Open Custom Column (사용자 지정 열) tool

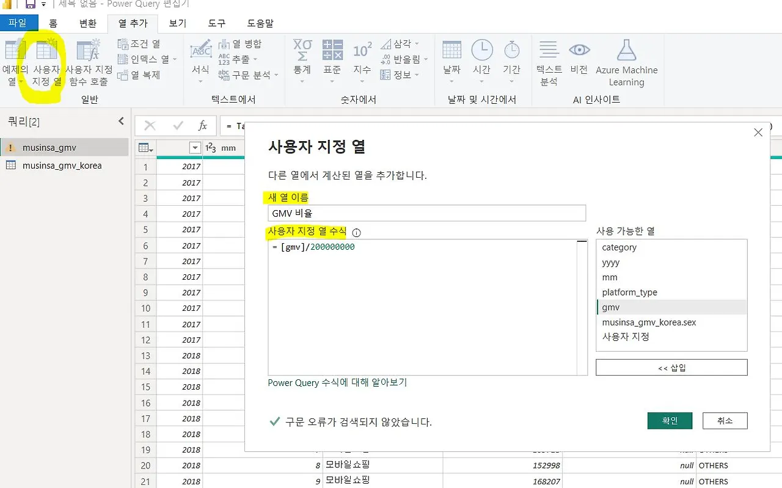coord(46,63)
